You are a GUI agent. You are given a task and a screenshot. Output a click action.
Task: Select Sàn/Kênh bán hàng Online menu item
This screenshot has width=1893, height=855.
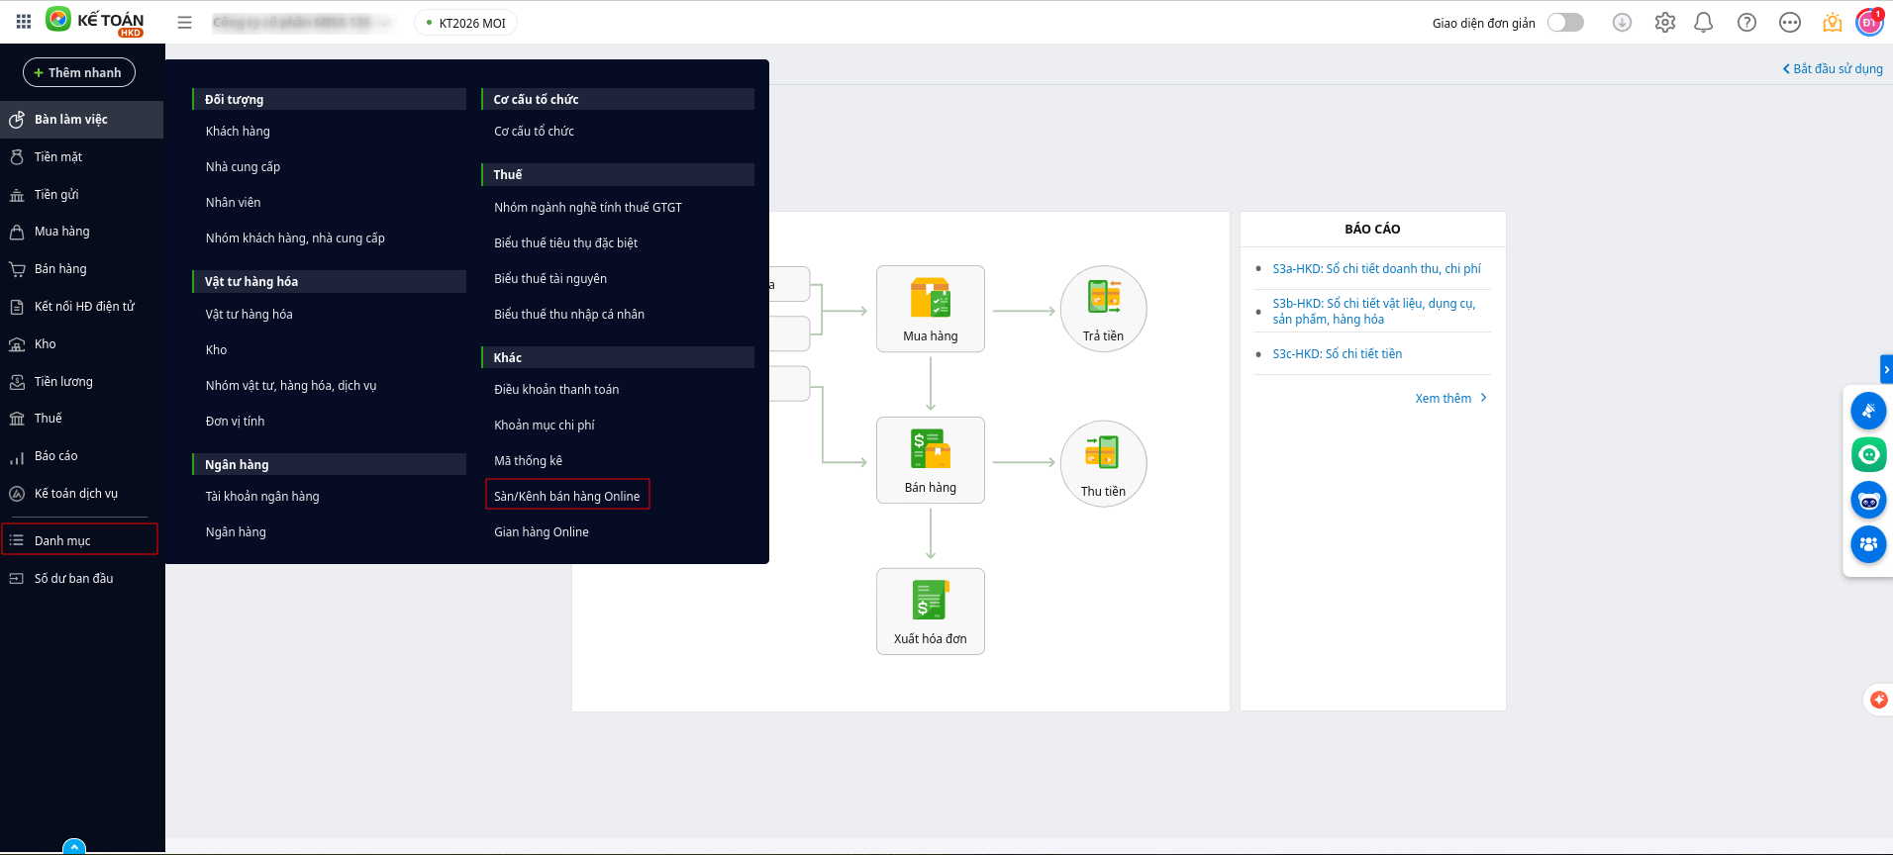[x=566, y=496]
